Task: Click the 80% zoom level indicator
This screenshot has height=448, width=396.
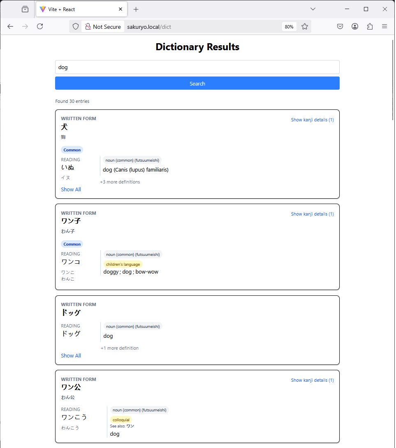Action: (289, 27)
